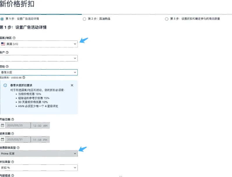Image resolution: width=232 pixels, height=177 pixels.
Task: Open the 开始日期 calendar icon
Action: pos(2,125)
